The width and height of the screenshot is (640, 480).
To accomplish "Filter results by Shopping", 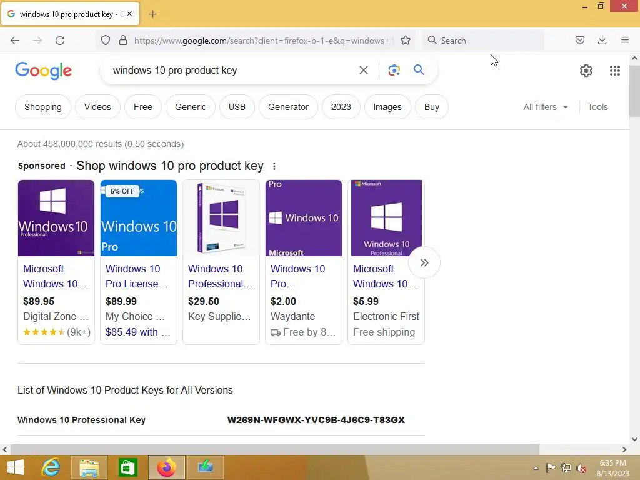I will (43, 107).
